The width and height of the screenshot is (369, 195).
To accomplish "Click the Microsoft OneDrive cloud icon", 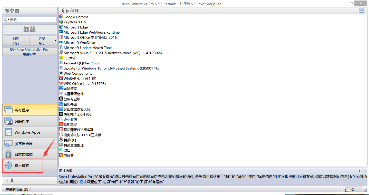I will point(61,42).
